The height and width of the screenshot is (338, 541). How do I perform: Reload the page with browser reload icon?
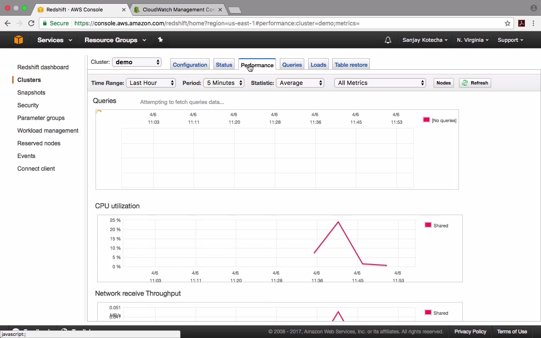31,23
